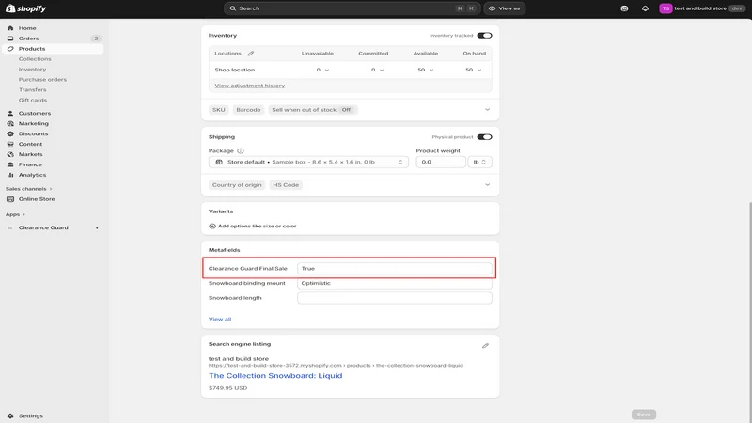Click Snowboard binding mount field
752x423 pixels.
pyautogui.click(x=394, y=284)
